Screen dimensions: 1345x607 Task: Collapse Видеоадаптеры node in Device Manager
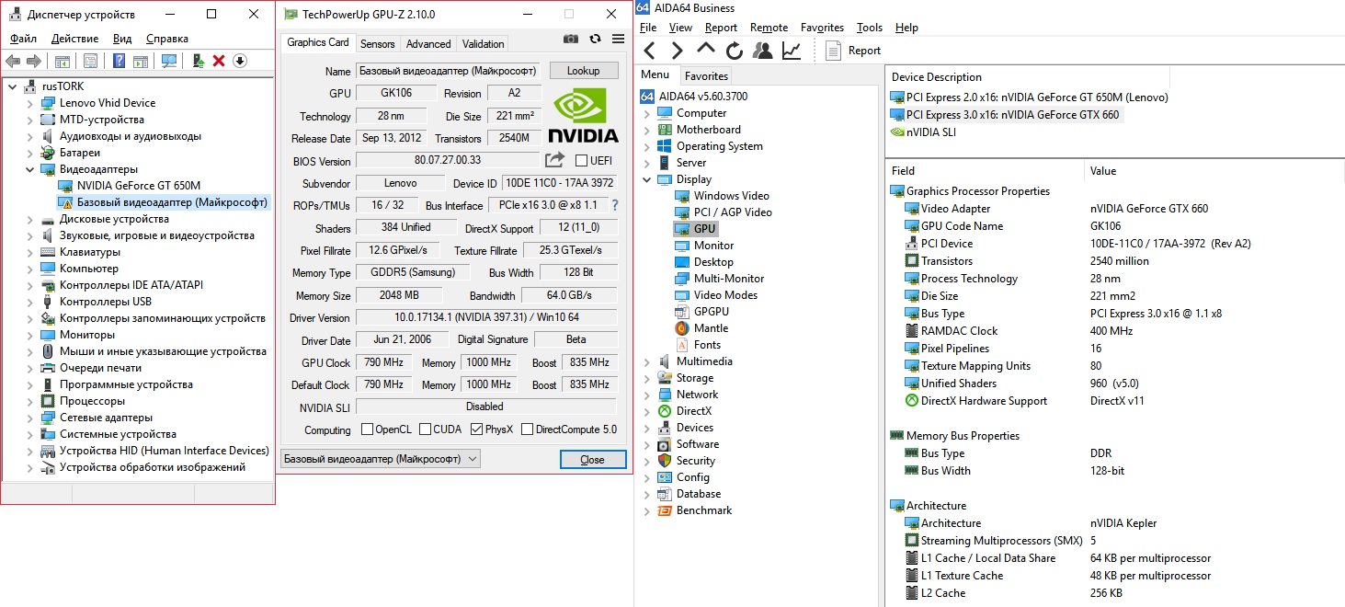point(29,169)
